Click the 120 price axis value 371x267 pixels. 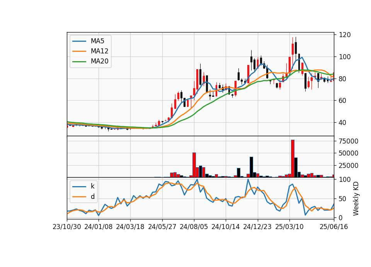[x=345, y=35]
